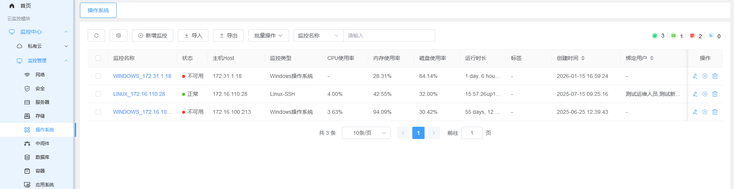The image size is (734, 189).
Task: Click the application system icon beside 应用系统
Action: pos(27,185)
